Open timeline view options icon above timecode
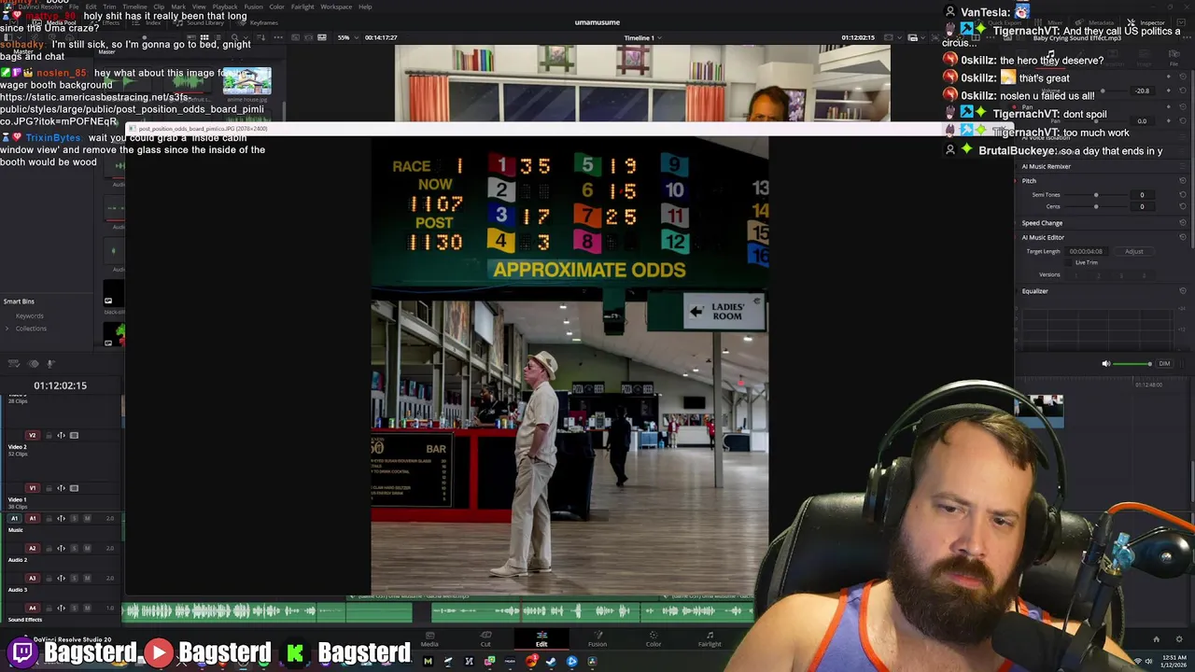This screenshot has width=1195, height=672. click(14, 363)
